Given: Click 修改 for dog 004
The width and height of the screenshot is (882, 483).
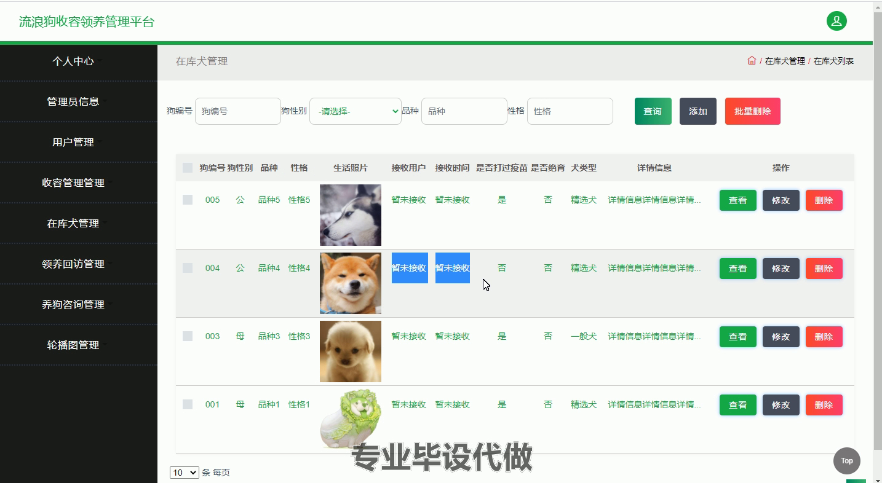Looking at the screenshot, I should pos(781,269).
